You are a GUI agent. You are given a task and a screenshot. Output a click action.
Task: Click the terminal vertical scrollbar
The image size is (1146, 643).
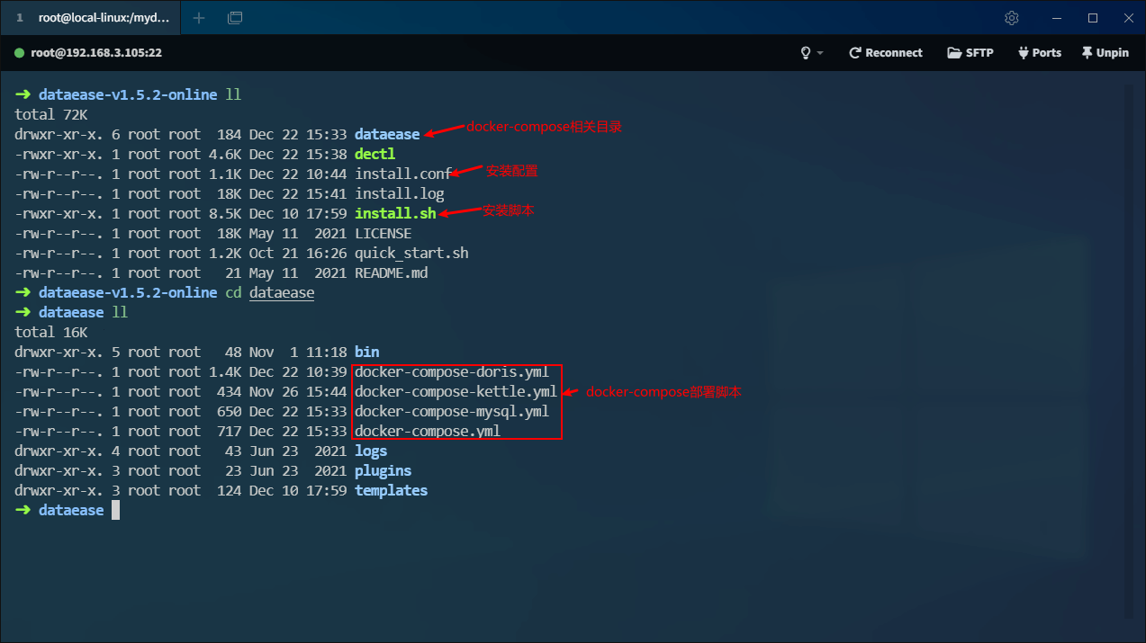[x=1130, y=351]
